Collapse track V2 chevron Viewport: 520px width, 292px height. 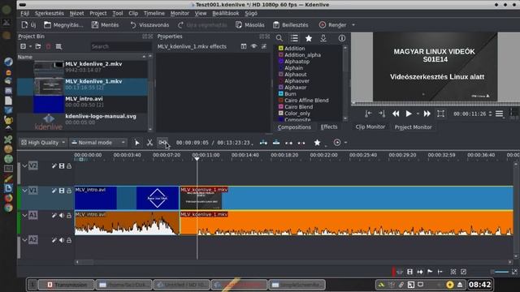tap(24, 165)
